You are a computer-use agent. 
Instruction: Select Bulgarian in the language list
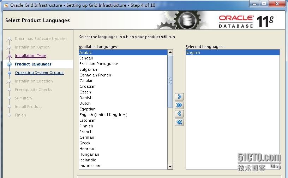(x=123, y=69)
